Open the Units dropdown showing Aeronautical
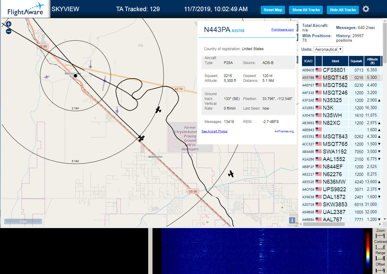This screenshot has width=387, height=274. click(328, 49)
